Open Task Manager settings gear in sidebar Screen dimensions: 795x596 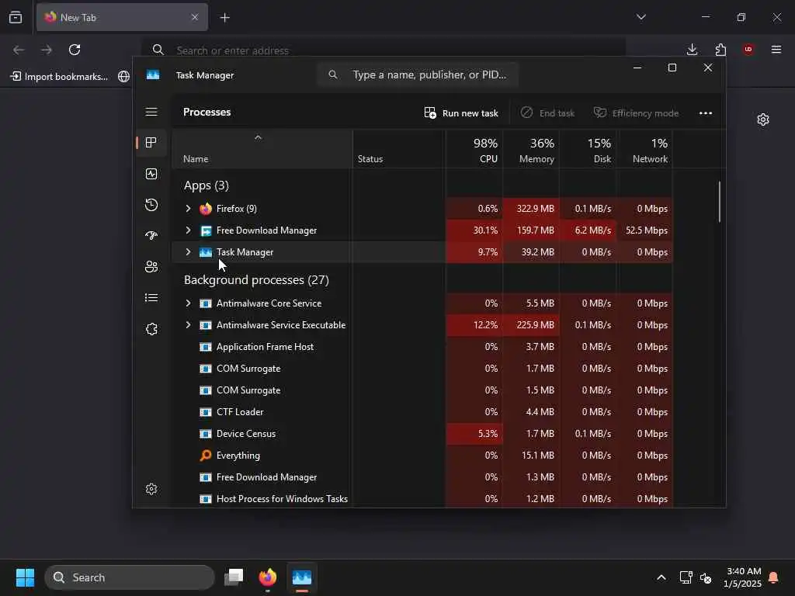click(x=151, y=489)
